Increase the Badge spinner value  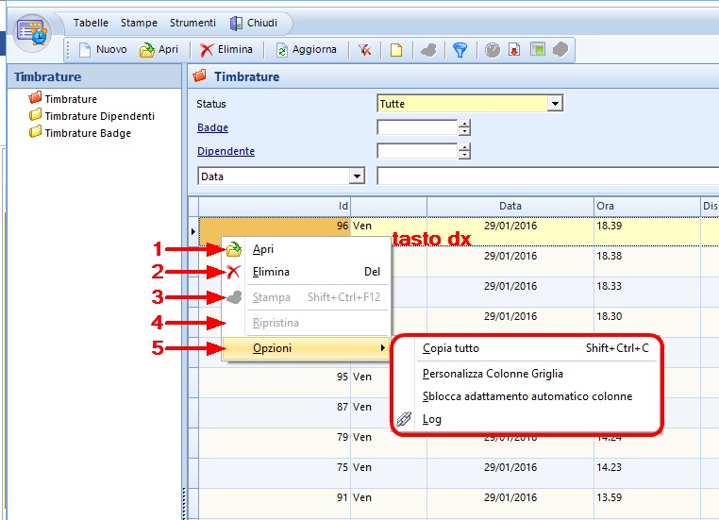(464, 124)
